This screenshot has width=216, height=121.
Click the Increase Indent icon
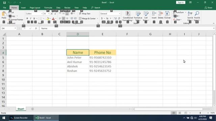tap(75, 18)
